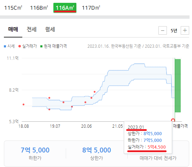The height and width of the screenshot is (167, 192).
Task: Toggle the 현재 매물가격 legend item
Action: point(54,46)
